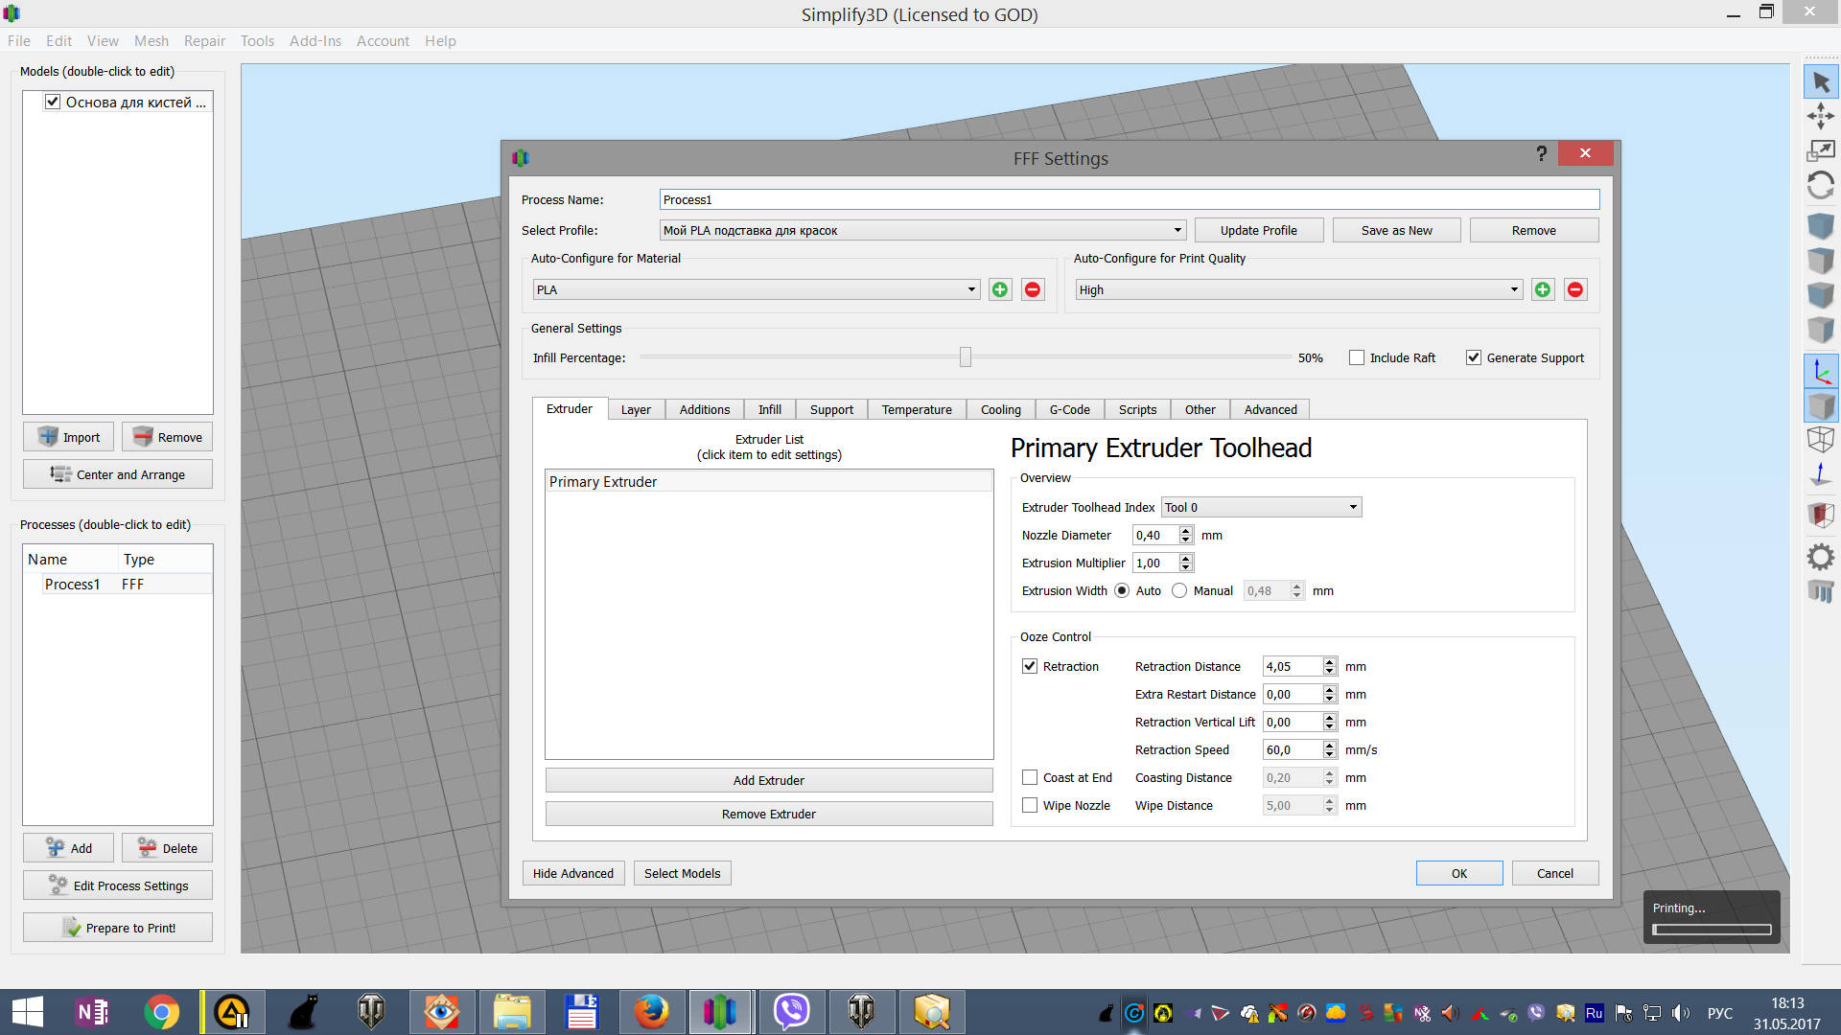Toggle wireframe cube view mode
Viewport: 1841px width, 1035px height.
coord(1820,439)
